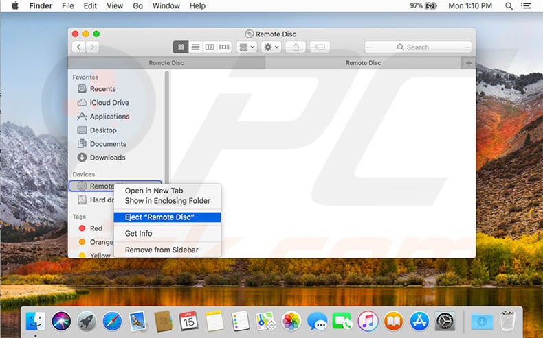Open iTunes from the Dock
543x338 pixels.
[368, 321]
